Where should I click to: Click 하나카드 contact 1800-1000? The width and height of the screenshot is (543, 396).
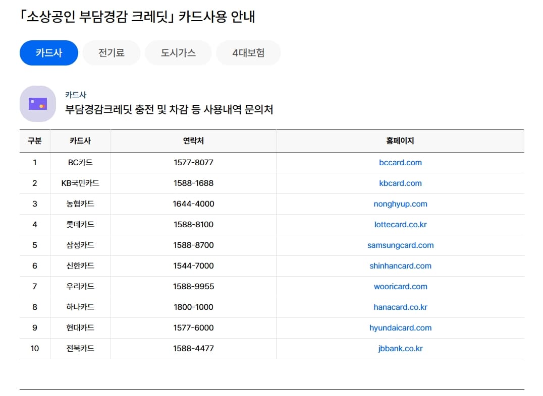193,307
